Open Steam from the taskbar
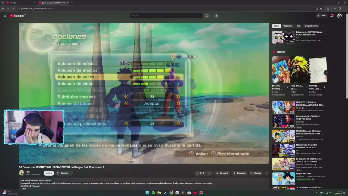This screenshot has width=348, height=196. [165, 193]
